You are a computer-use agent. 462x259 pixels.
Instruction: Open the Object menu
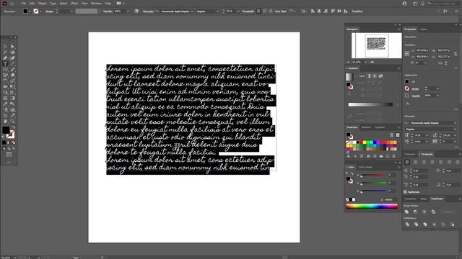pyautogui.click(x=42, y=3)
